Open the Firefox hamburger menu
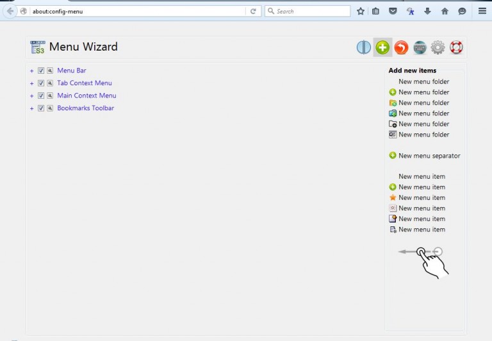Image resolution: width=492 pixels, height=341 pixels. click(482, 11)
